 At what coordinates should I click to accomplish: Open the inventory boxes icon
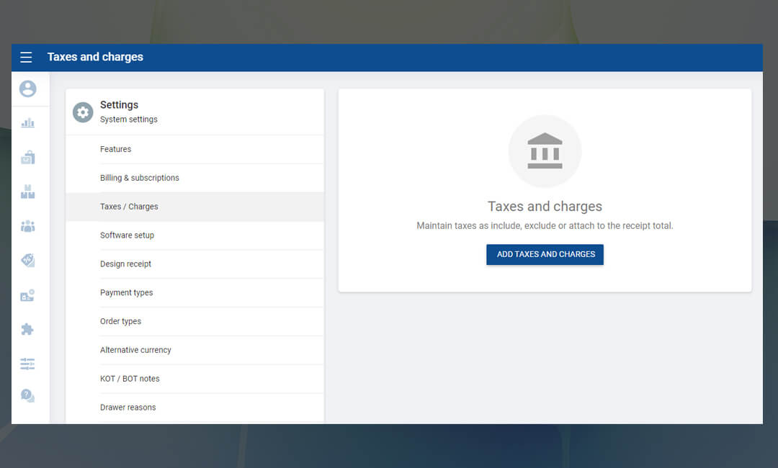[27, 192]
